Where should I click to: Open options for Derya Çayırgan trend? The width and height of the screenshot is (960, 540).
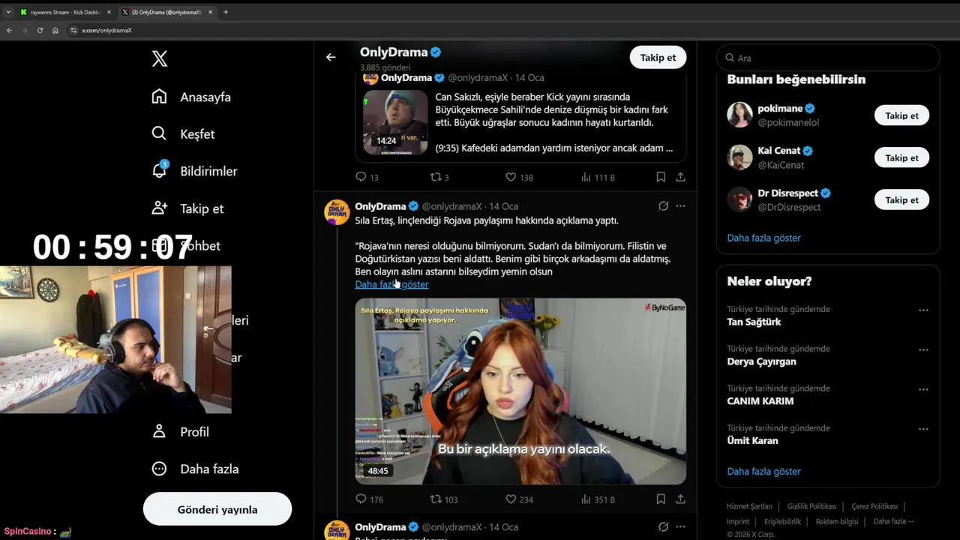923,349
